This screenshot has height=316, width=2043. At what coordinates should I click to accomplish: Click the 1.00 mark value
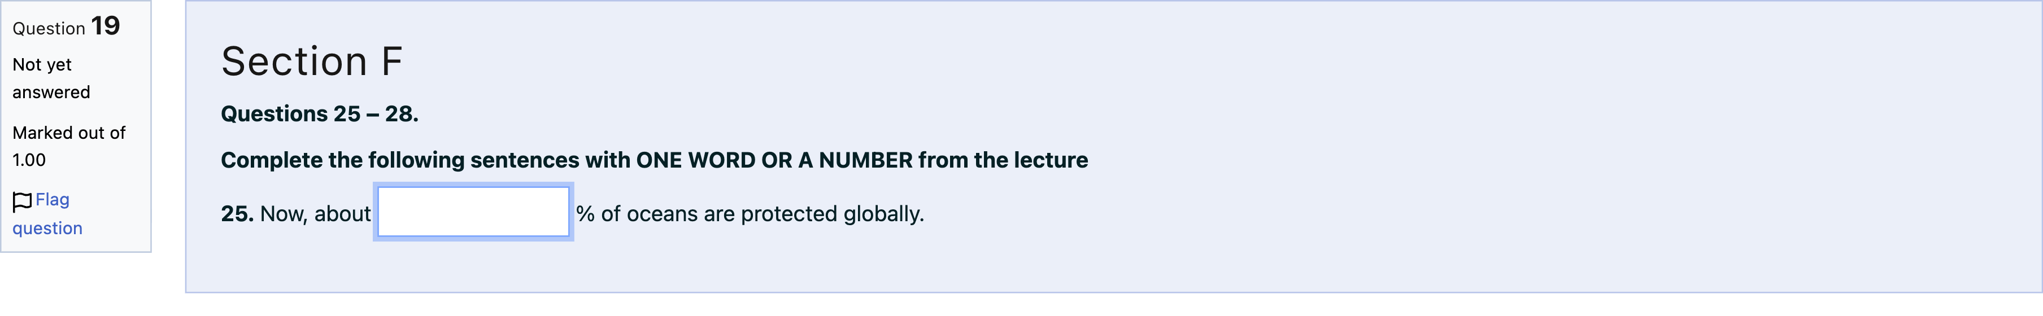pos(29,160)
